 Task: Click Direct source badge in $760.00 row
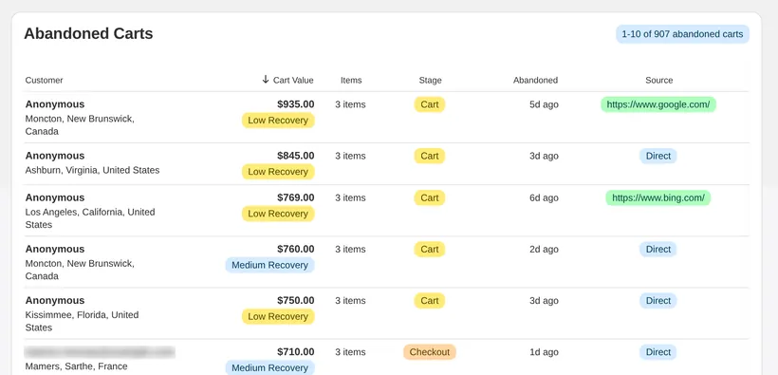tap(658, 250)
